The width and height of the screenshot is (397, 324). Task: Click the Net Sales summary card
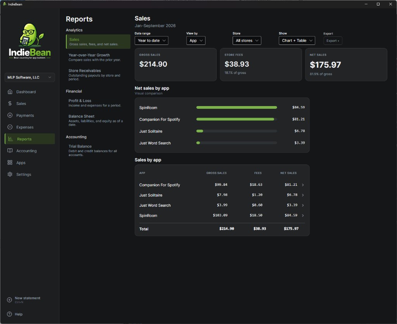click(346, 65)
